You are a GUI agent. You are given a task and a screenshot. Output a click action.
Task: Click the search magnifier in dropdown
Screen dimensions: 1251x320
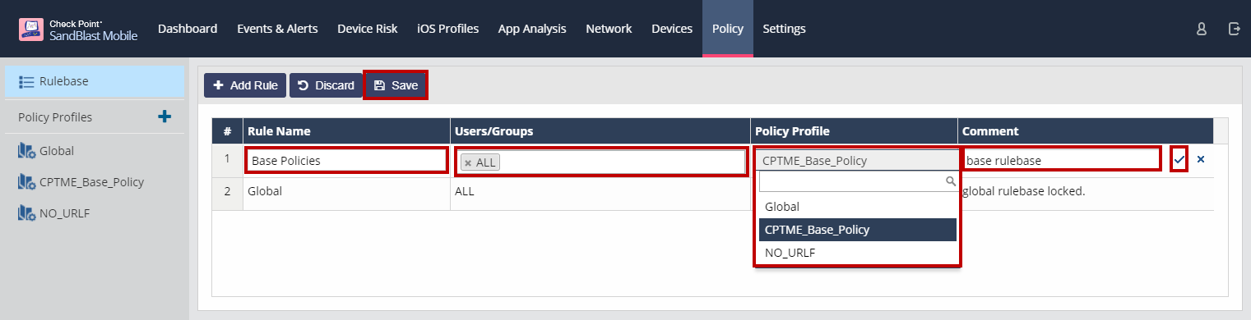pyautogui.click(x=950, y=181)
